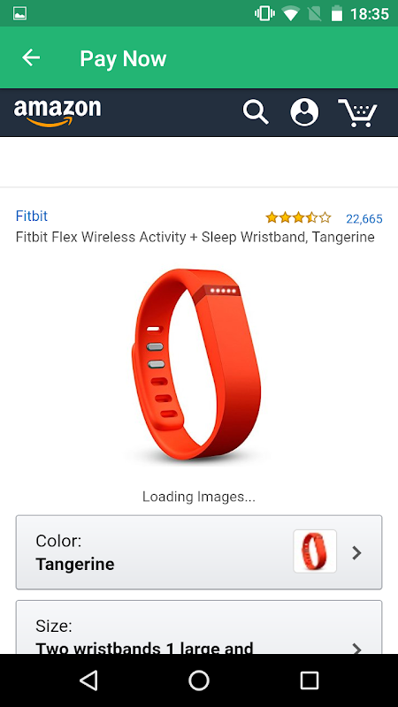
Task: Tap the orange Fitbit Flex product image
Action: [x=197, y=364]
